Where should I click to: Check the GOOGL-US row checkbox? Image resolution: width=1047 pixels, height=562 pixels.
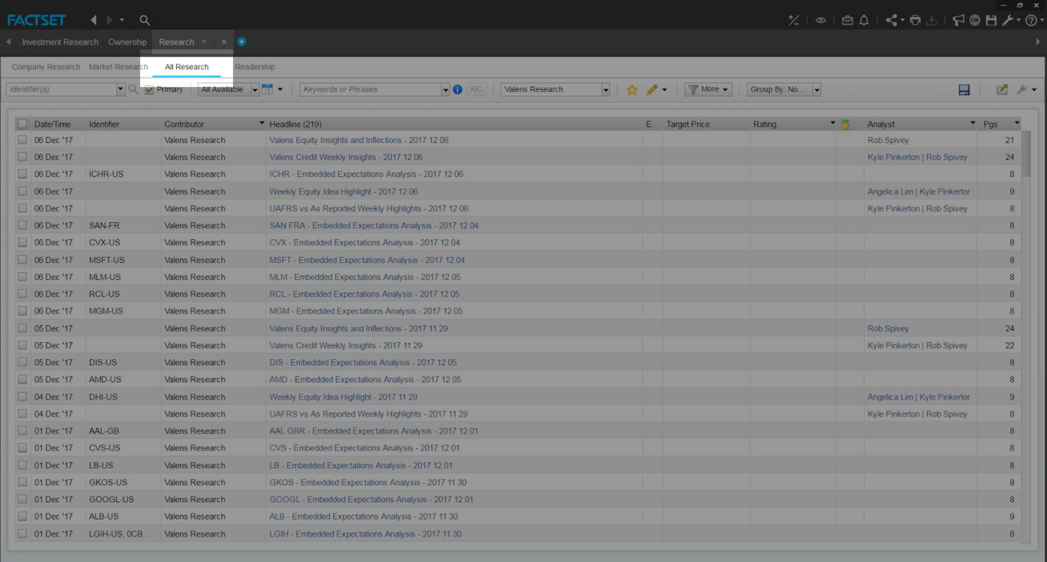pos(22,499)
